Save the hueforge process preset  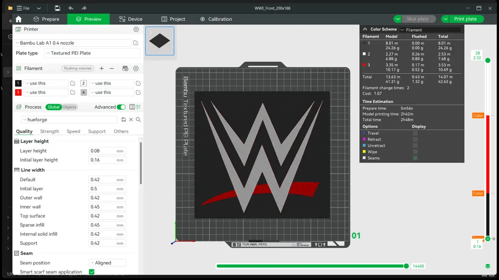coord(123,120)
